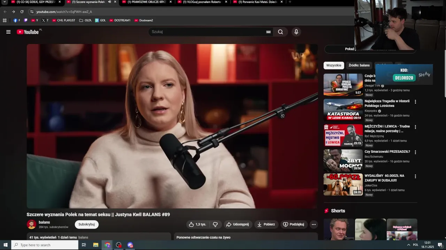Open the Dostream2 bookmark
Image resolution: width=446 pixels, height=250 pixels.
click(x=144, y=20)
